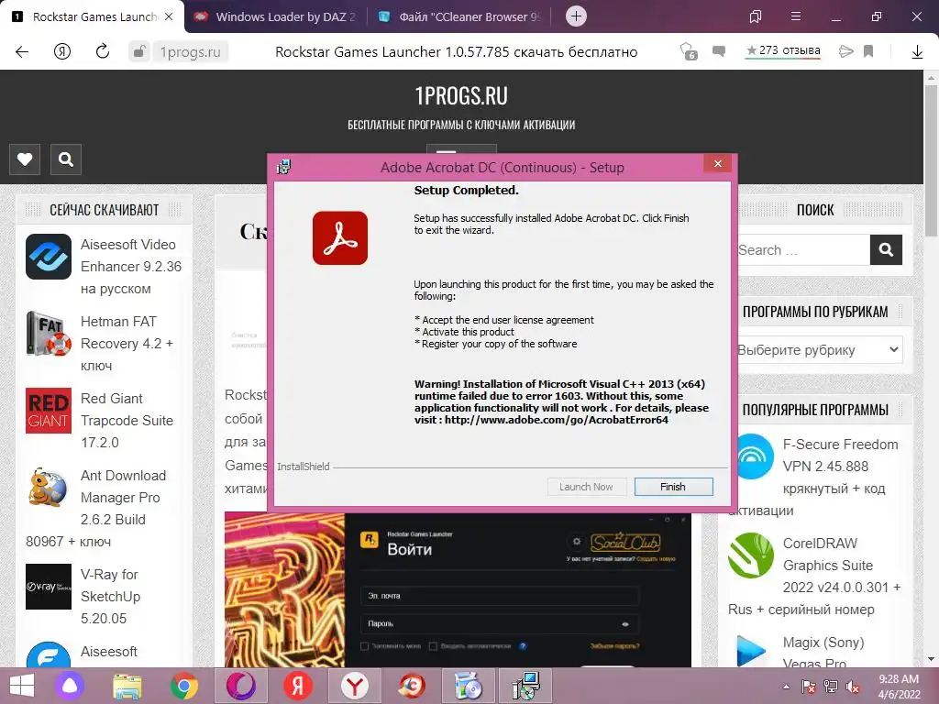Open File Explorer from the taskbar

click(x=127, y=686)
